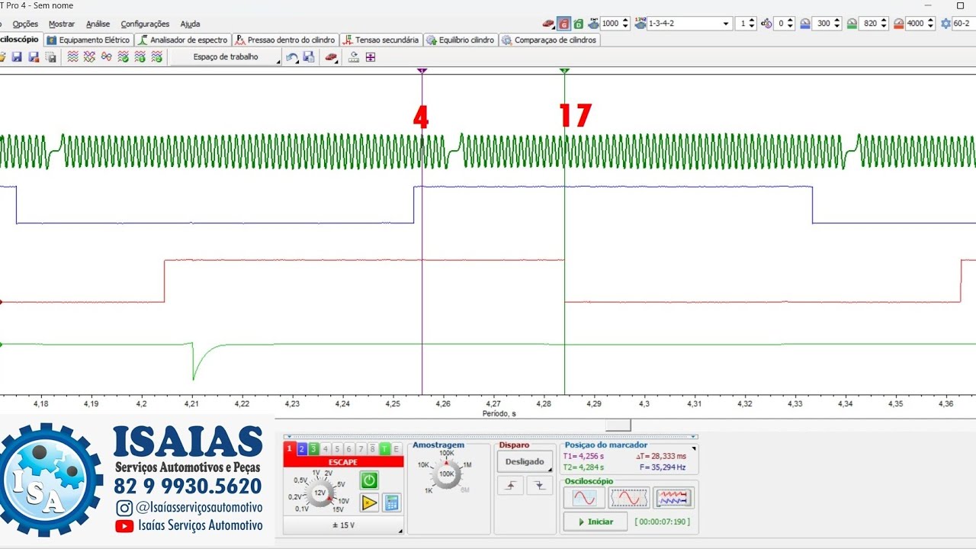Select channel 2 tab
This screenshot has width=976, height=549.
302,449
